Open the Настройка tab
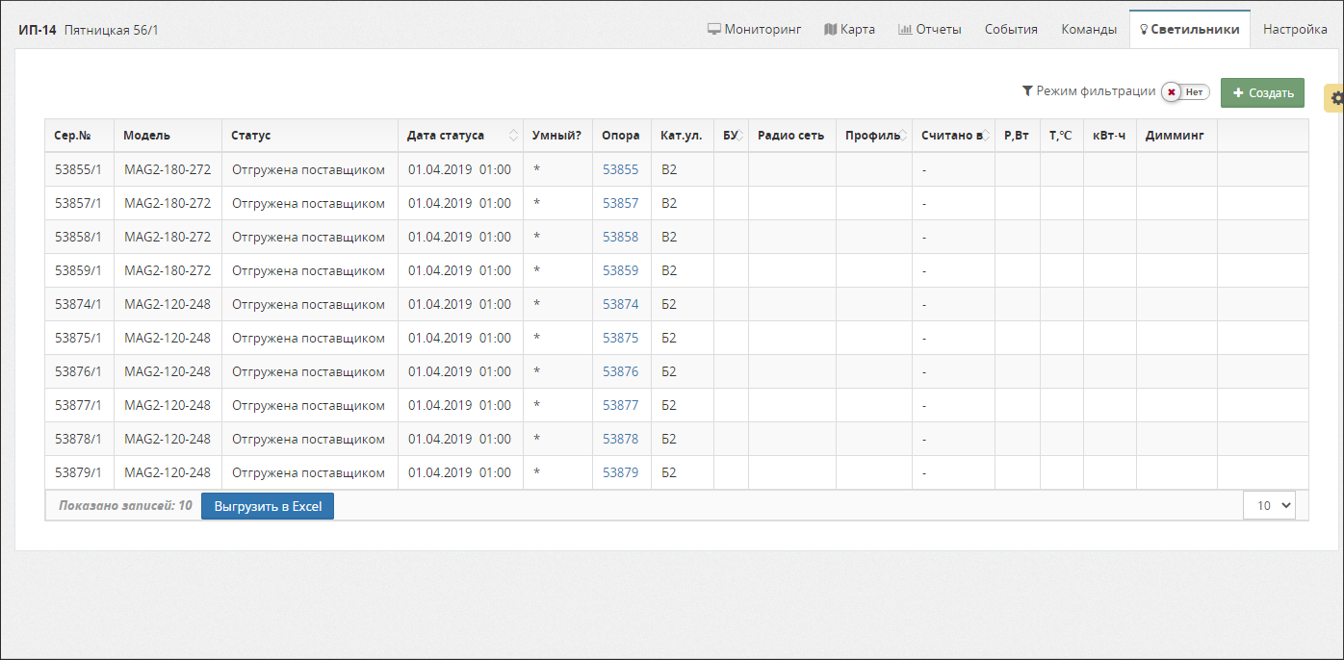 [x=1295, y=29]
